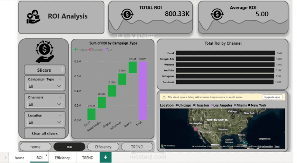The height and width of the screenshot is (163, 297).
Task: Open the More options ellipsis above waterfall chart
Action: [x=151, y=35]
